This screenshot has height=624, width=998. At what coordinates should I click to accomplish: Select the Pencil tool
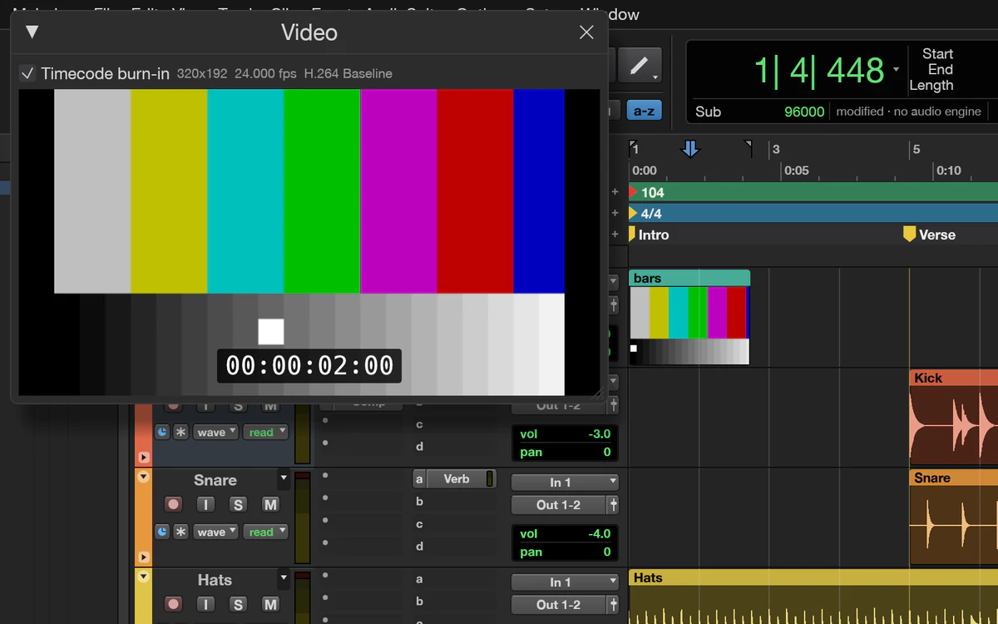pyautogui.click(x=640, y=65)
